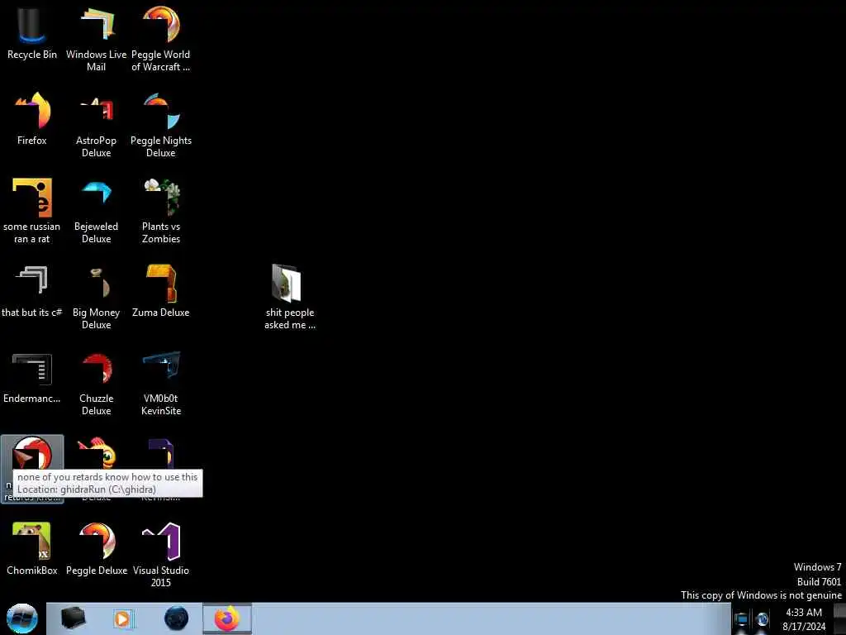
Task: Click the Chuzzle Deluxe shortcut
Action: (96, 384)
